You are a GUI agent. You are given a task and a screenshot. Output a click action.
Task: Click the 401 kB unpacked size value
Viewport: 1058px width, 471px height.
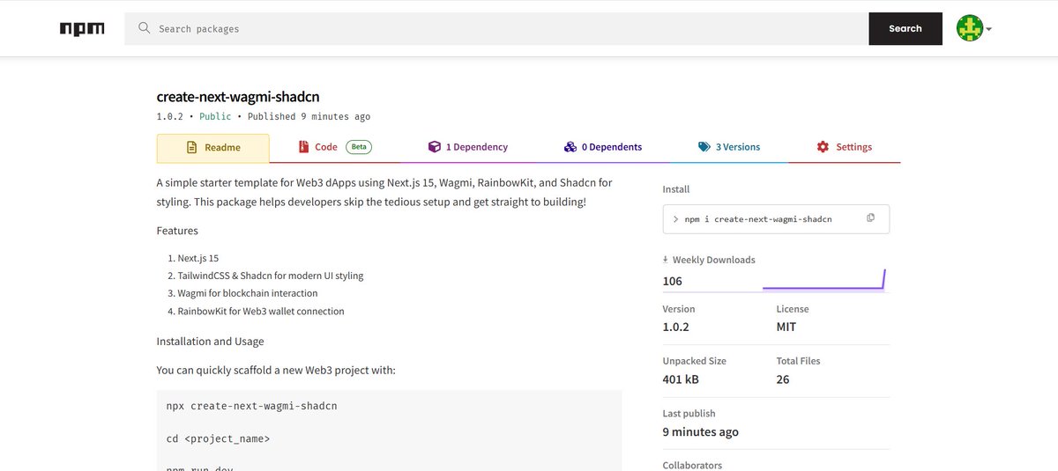pyautogui.click(x=681, y=379)
